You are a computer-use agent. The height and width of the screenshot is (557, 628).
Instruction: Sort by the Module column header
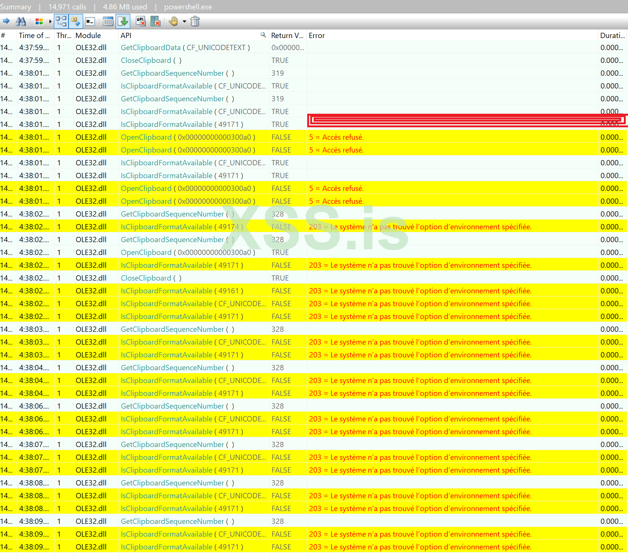[88, 35]
